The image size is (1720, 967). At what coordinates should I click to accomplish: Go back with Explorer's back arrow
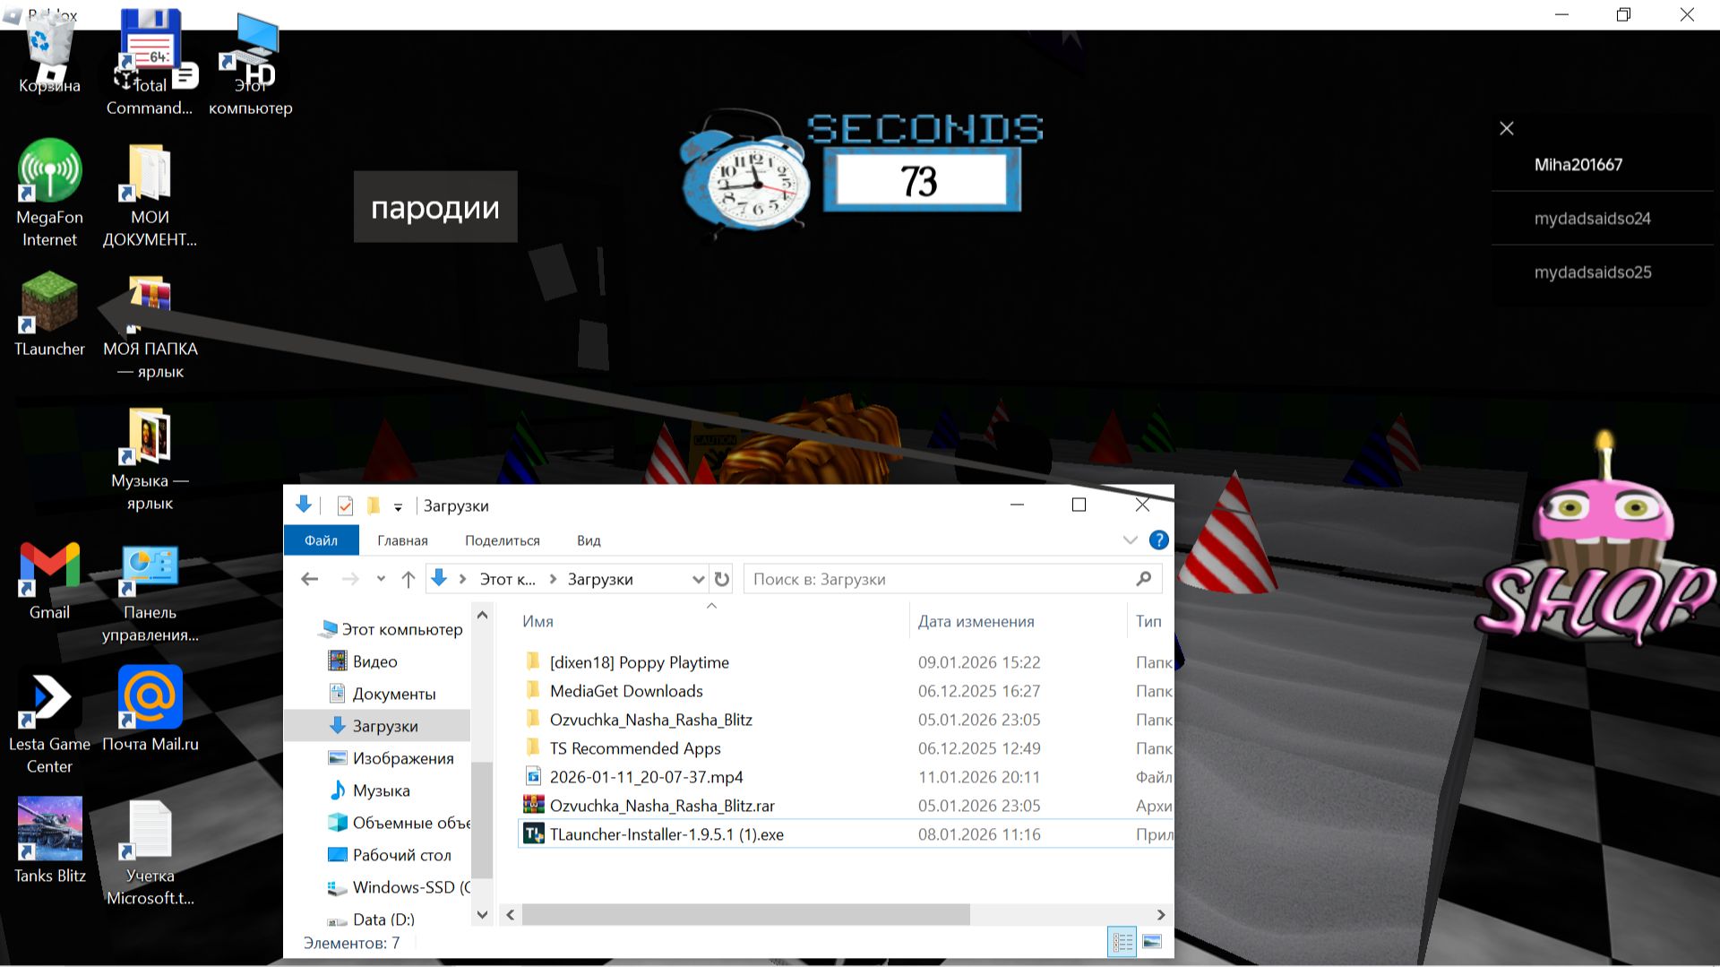(x=310, y=579)
